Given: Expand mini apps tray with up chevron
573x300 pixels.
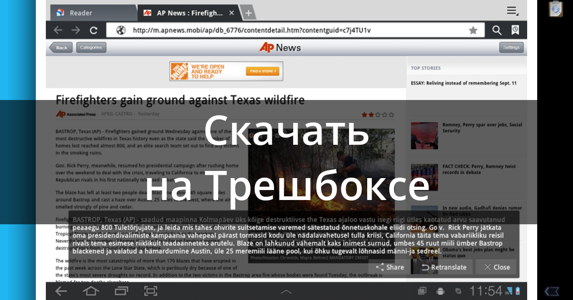Looking at the screenshot, I should coord(286,291).
